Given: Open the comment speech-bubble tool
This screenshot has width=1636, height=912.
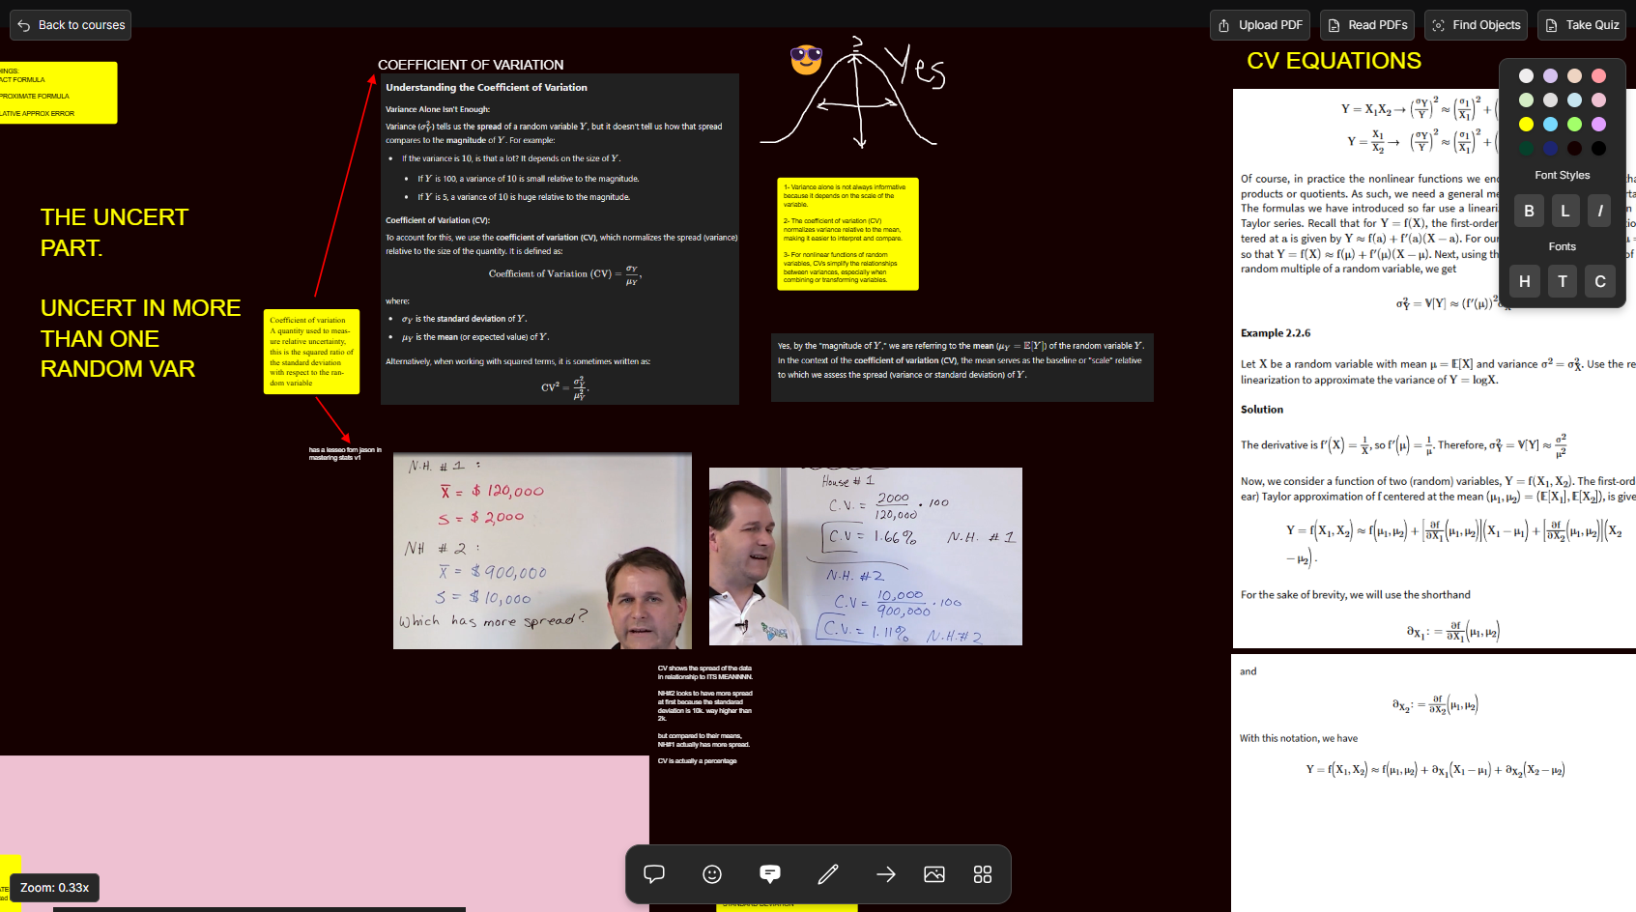Looking at the screenshot, I should pyautogui.click(x=654, y=874).
